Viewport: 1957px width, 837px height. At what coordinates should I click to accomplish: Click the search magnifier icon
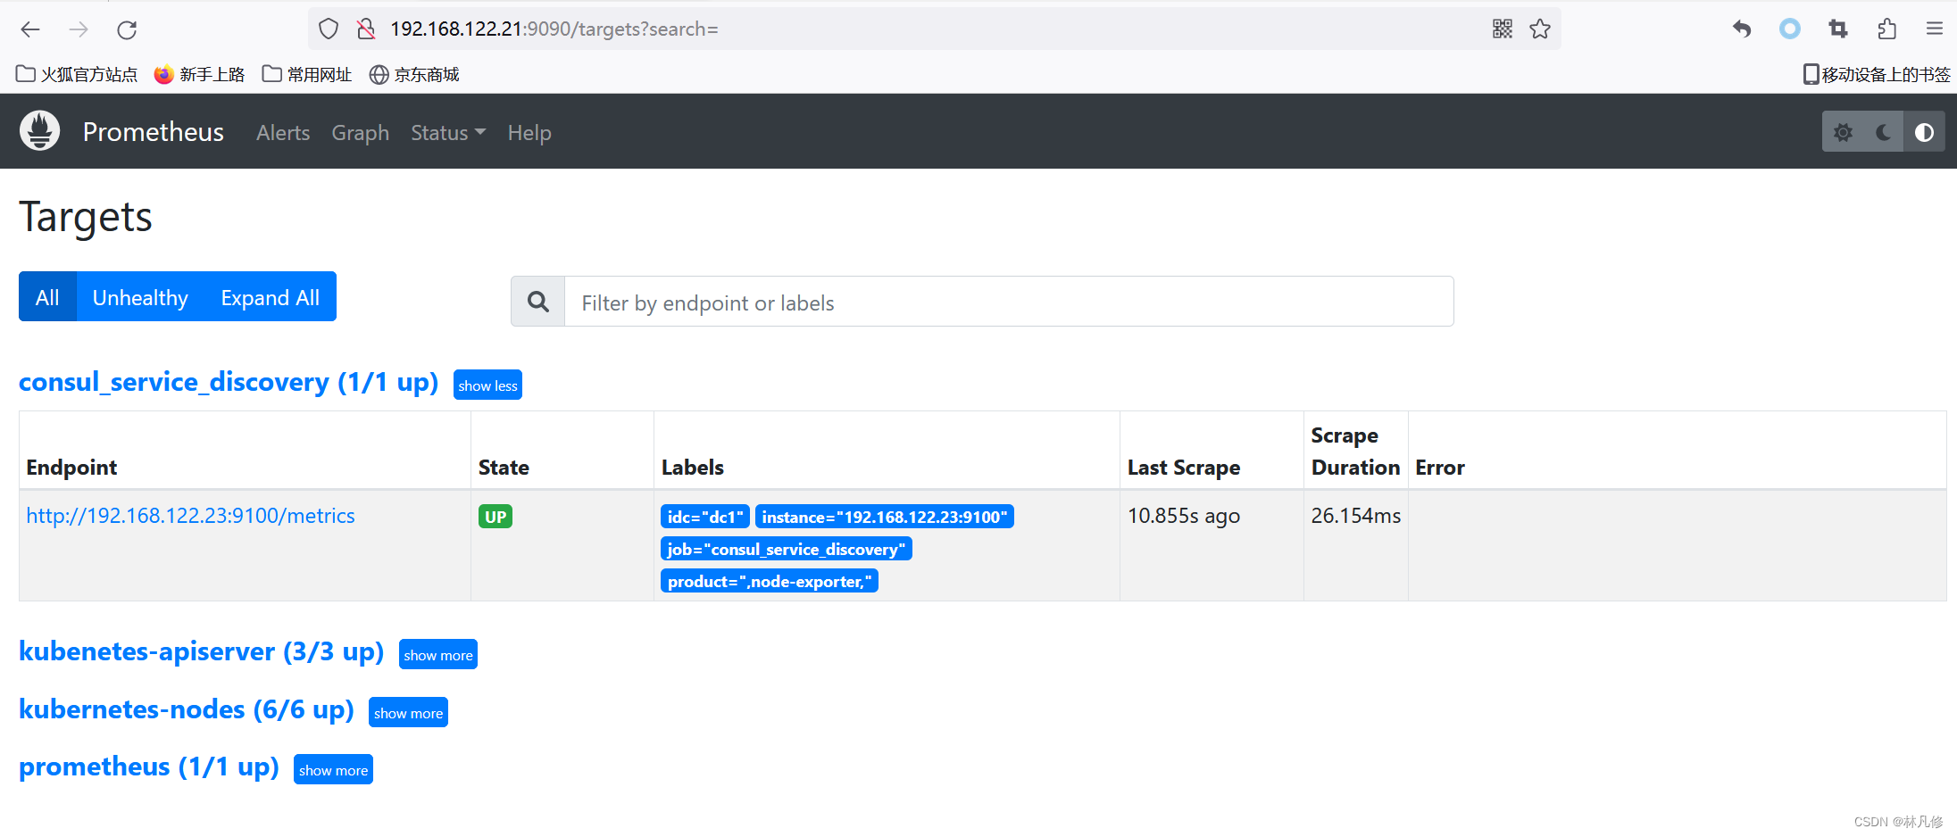(x=538, y=302)
